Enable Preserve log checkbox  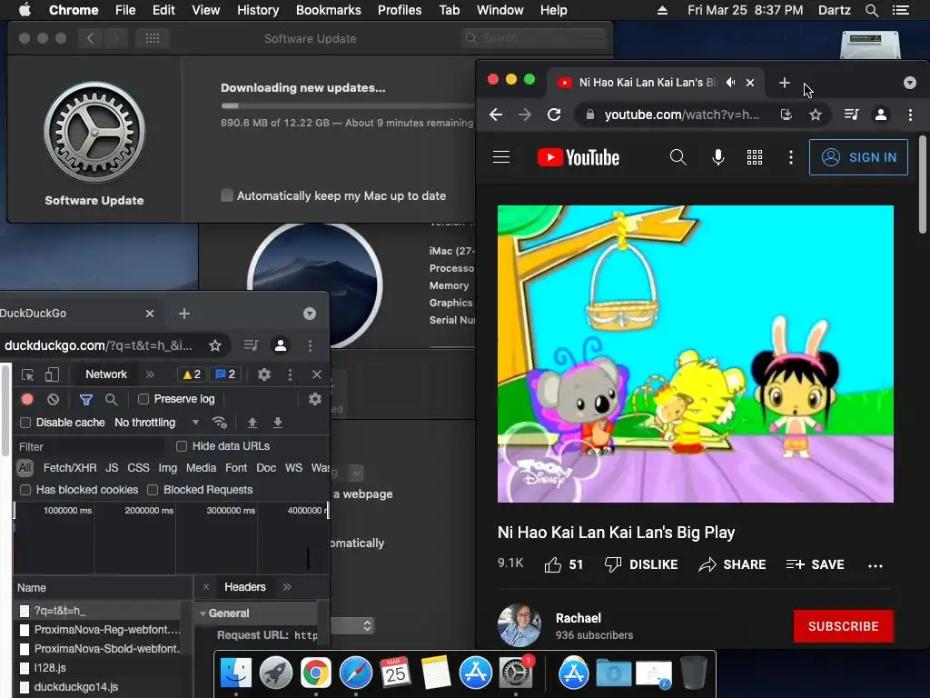143,399
